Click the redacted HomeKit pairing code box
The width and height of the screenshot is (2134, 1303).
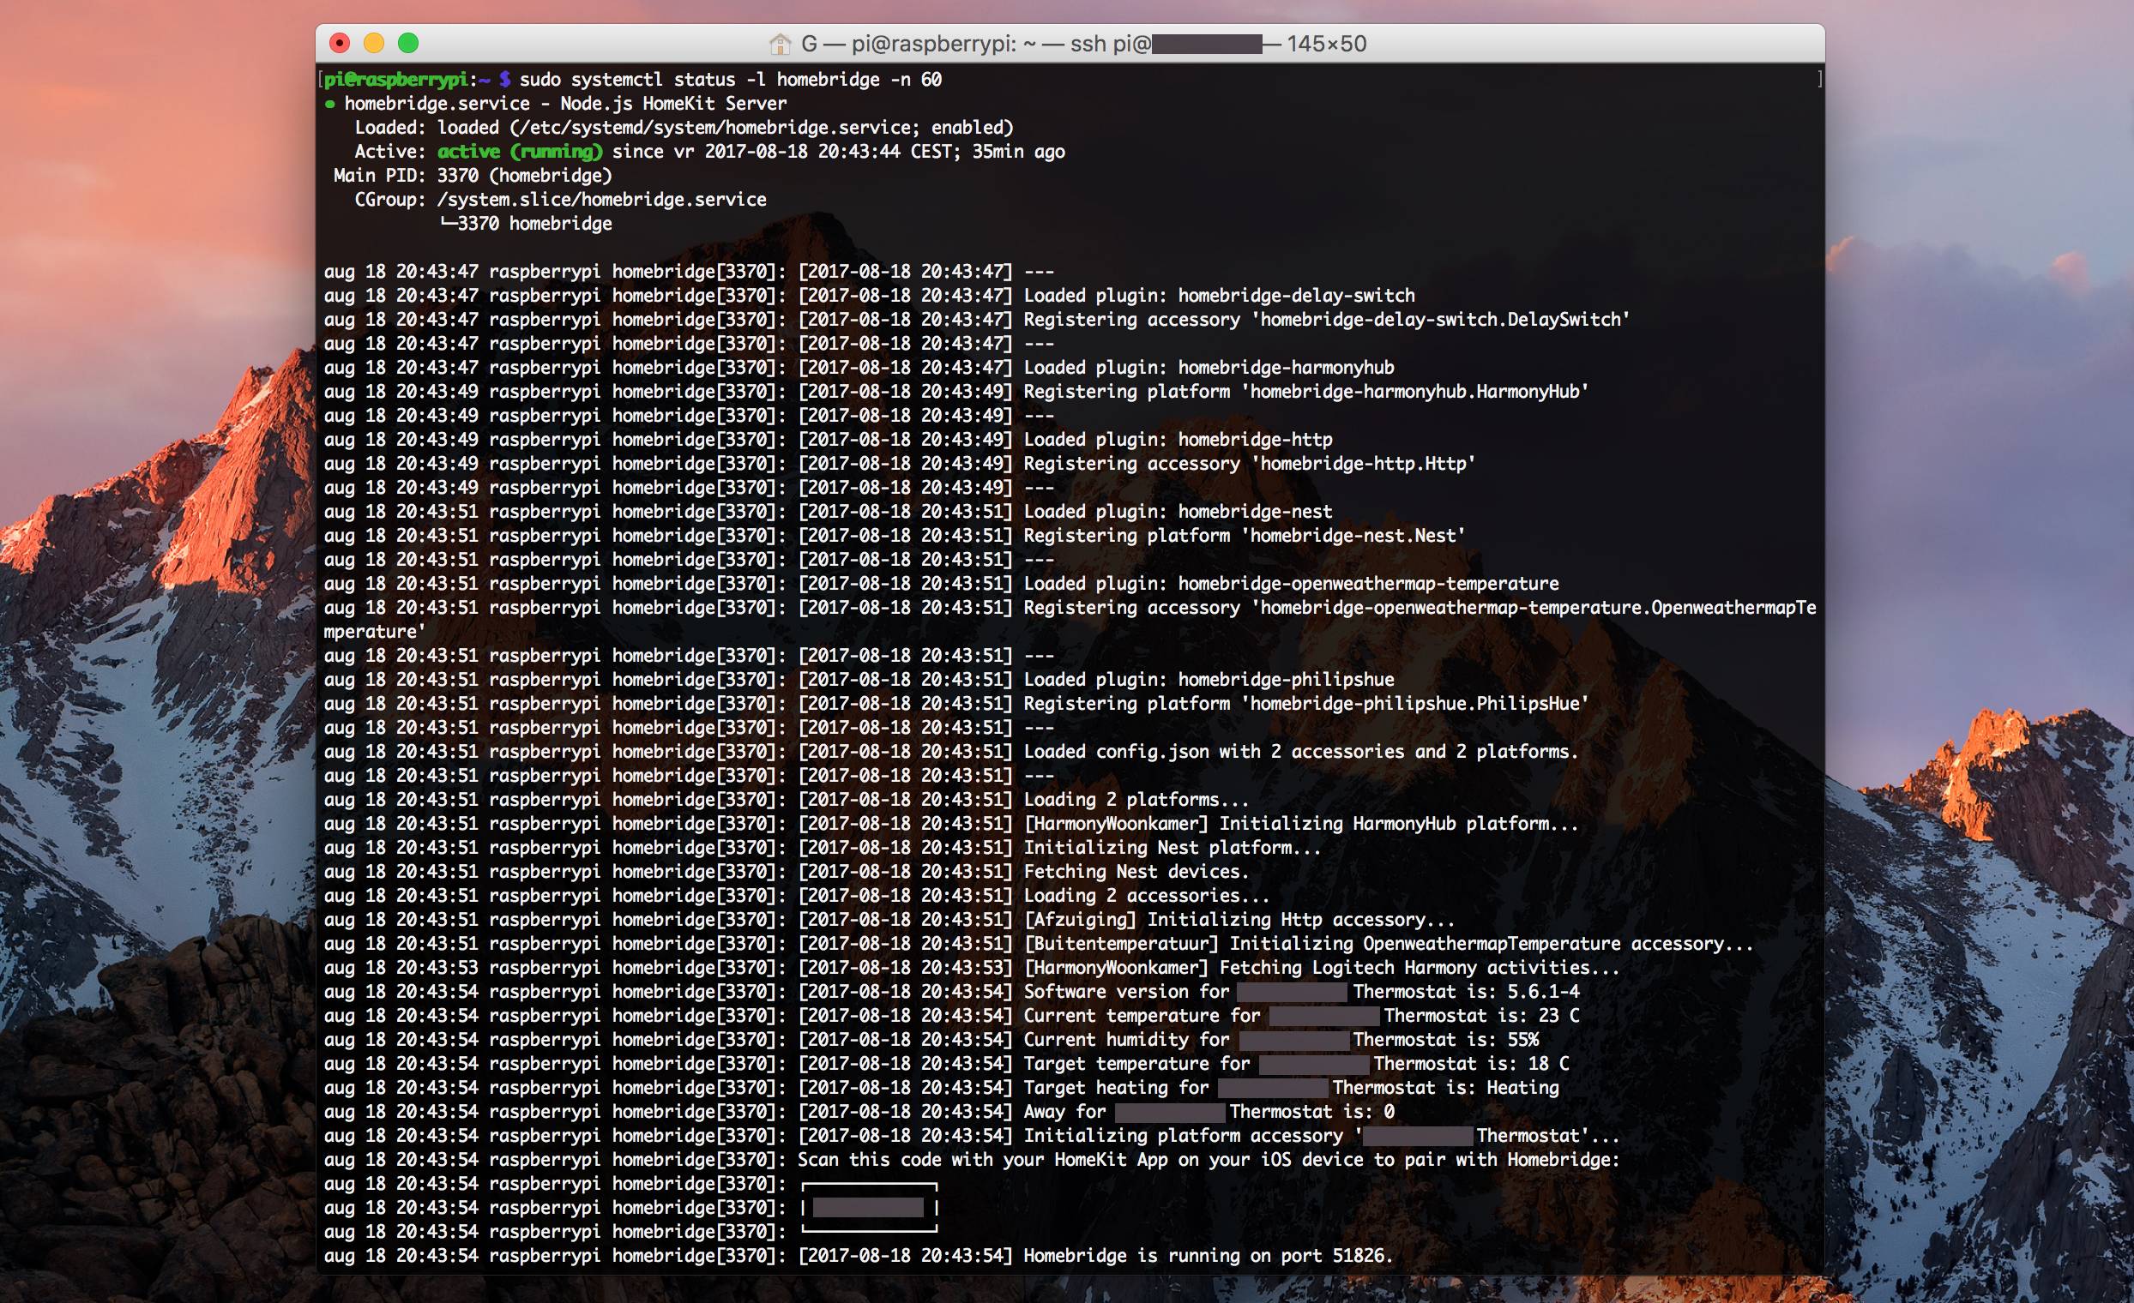point(869,1208)
